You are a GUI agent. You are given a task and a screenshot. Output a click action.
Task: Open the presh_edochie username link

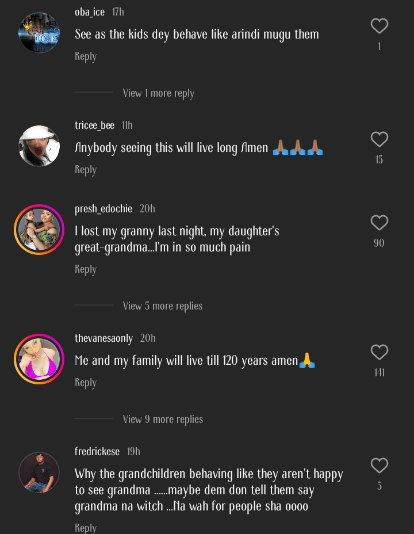click(x=103, y=209)
